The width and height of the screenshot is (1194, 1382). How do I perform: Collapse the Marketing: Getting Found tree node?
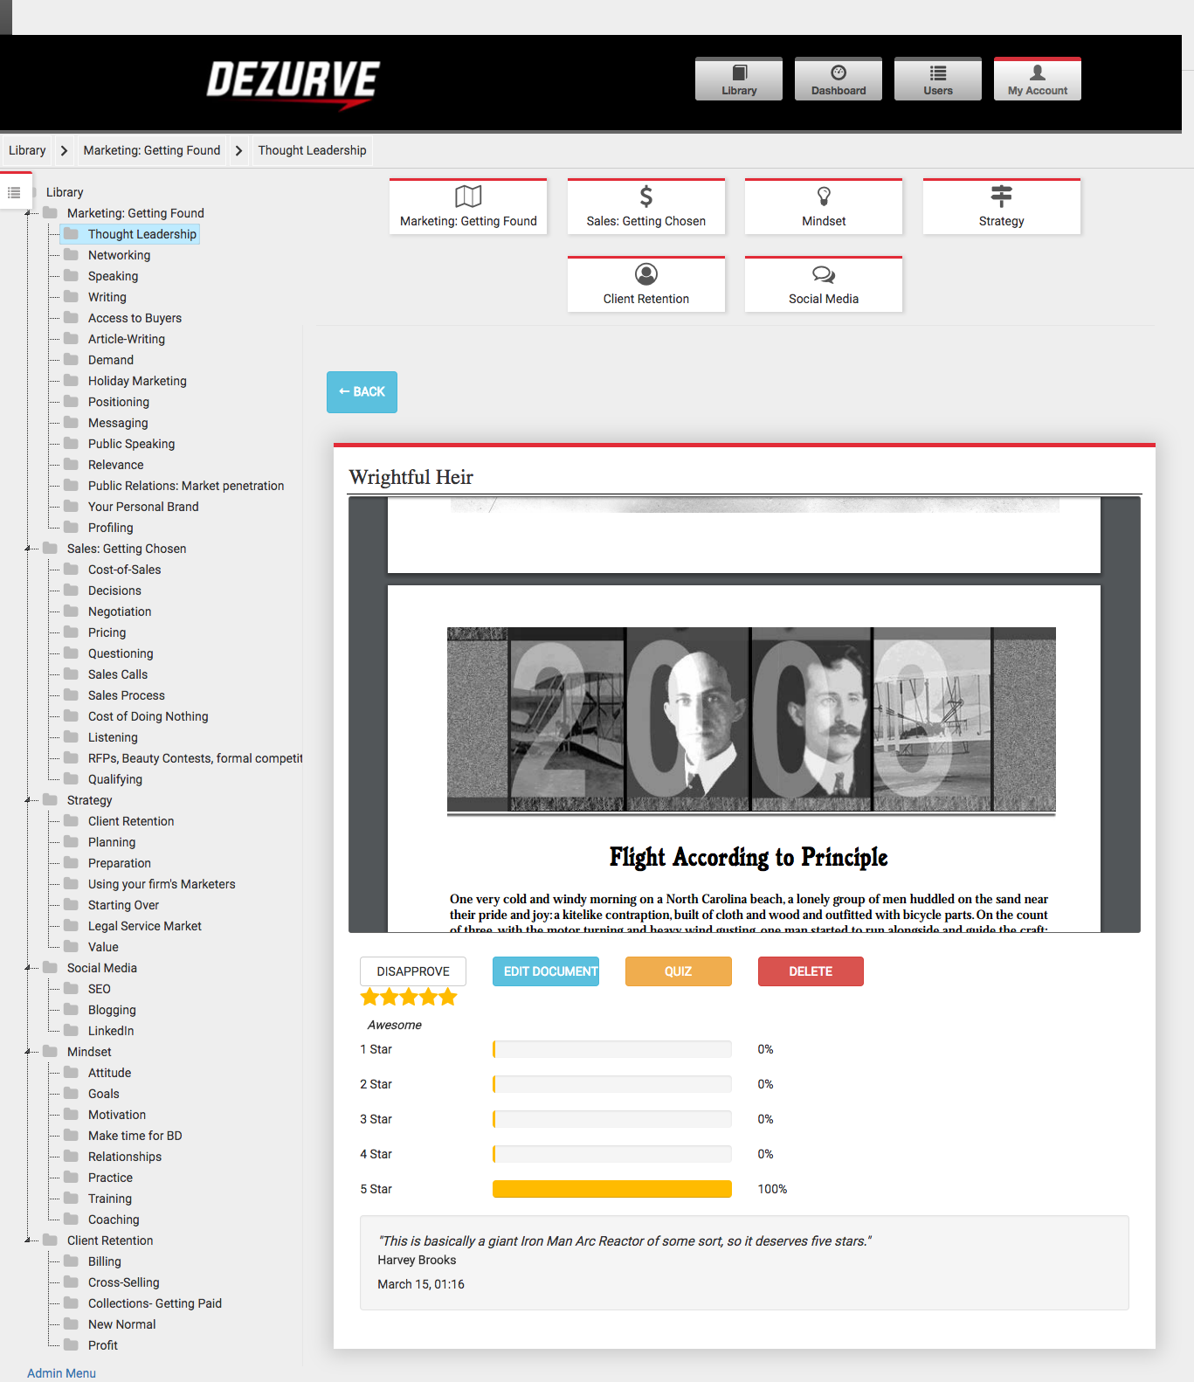coord(28,213)
